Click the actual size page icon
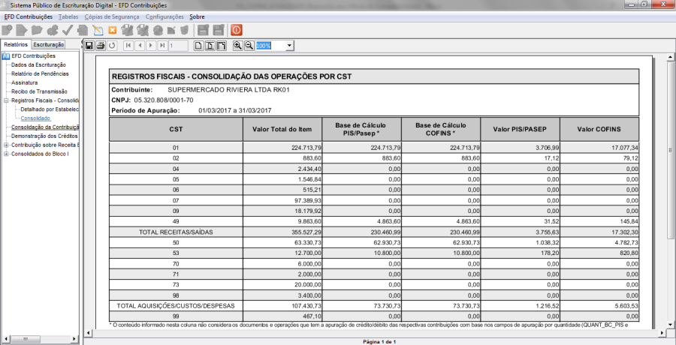Viewport: 676px width, 345px height. coord(198,45)
